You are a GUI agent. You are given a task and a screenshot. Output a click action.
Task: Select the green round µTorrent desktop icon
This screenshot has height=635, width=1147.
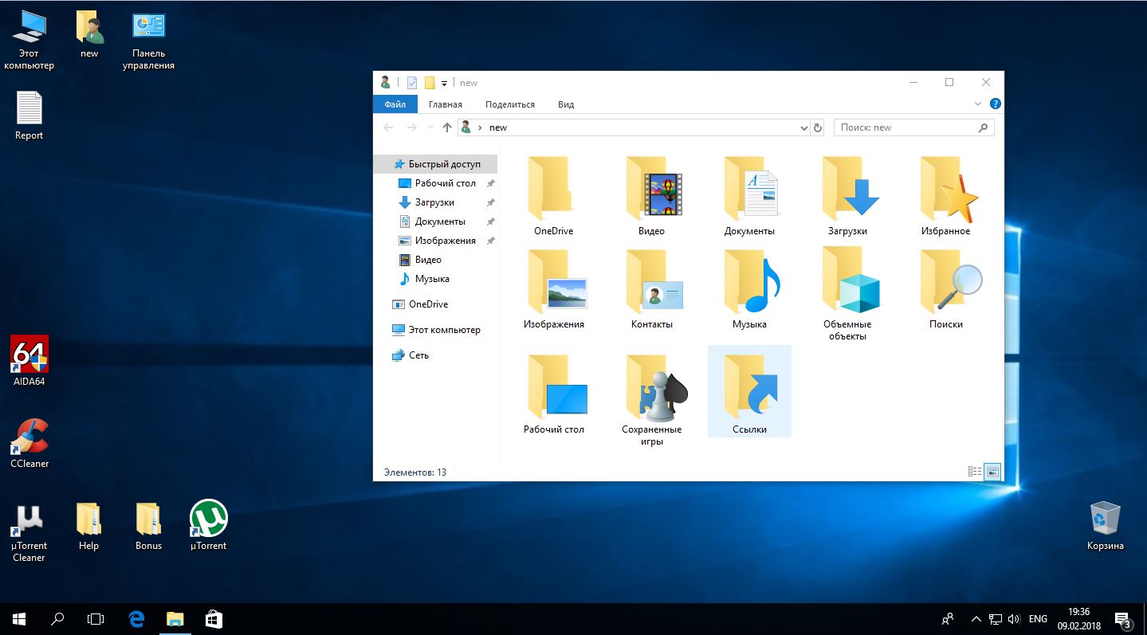tap(208, 526)
